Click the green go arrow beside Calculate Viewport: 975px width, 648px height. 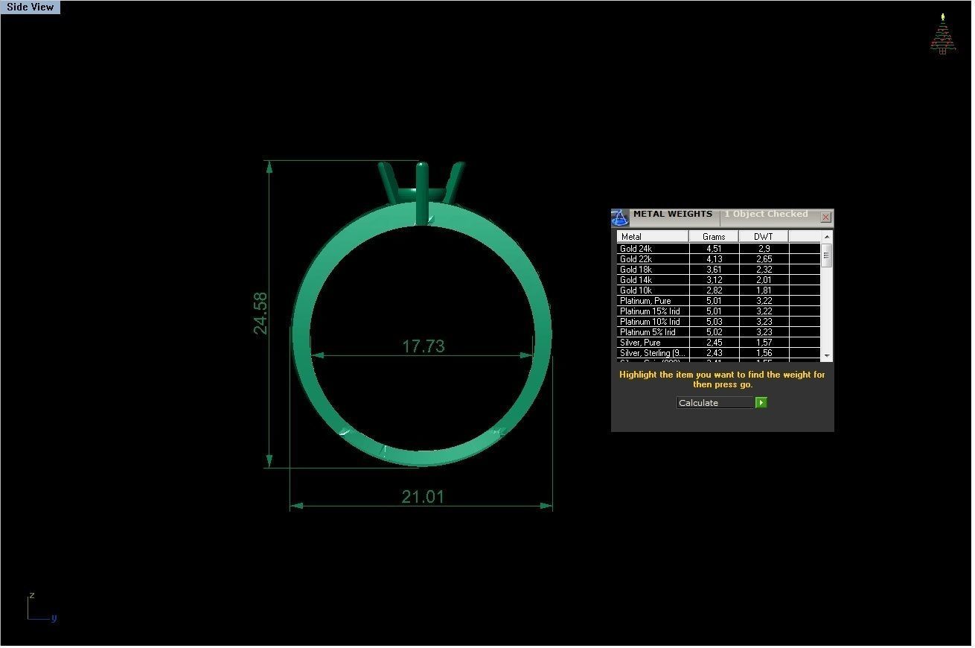tap(761, 403)
